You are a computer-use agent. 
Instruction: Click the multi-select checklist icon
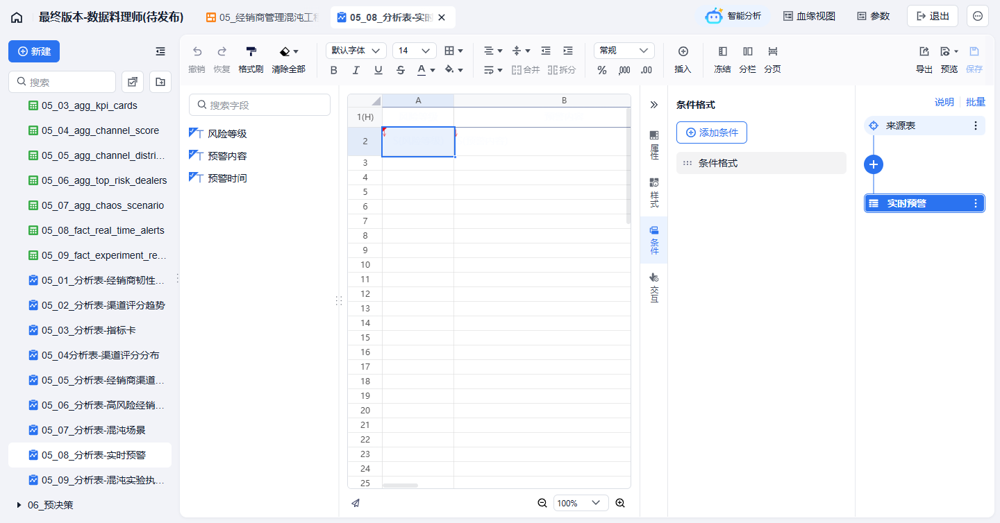click(x=133, y=82)
